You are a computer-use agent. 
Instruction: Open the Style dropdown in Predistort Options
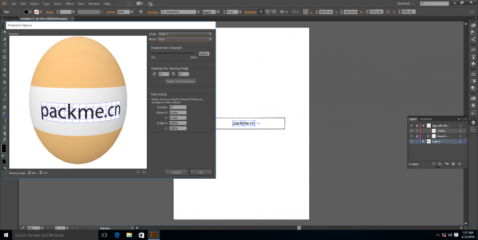coord(185,34)
